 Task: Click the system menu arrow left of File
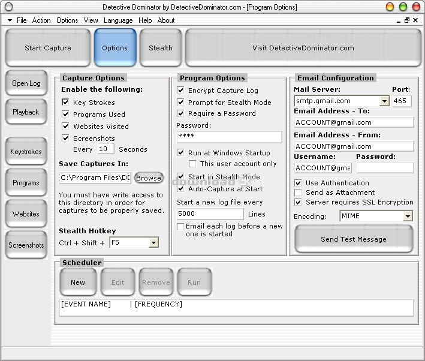click(10, 20)
